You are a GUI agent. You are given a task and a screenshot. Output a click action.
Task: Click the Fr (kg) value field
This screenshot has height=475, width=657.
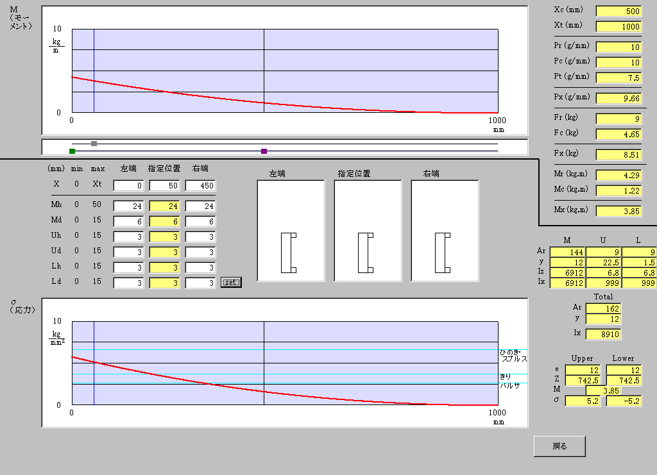tap(619, 119)
